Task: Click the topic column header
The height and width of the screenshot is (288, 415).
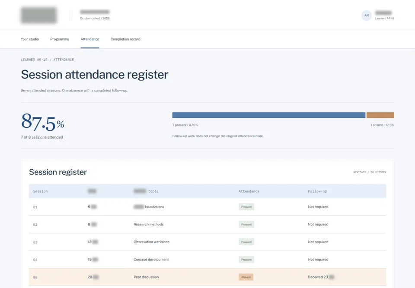Action: pos(146,191)
